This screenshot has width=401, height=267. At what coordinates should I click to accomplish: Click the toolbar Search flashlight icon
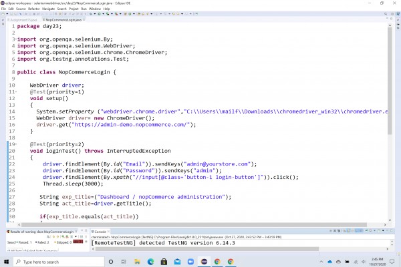(x=147, y=14)
